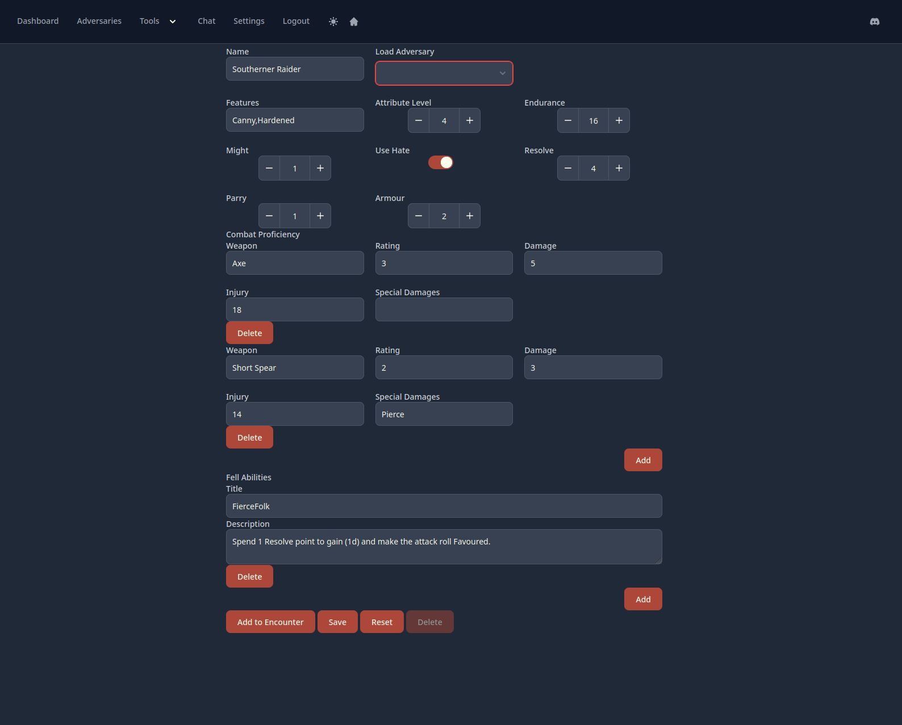The height and width of the screenshot is (725, 902).
Task: Go to the Adversaries page
Action: pos(99,21)
